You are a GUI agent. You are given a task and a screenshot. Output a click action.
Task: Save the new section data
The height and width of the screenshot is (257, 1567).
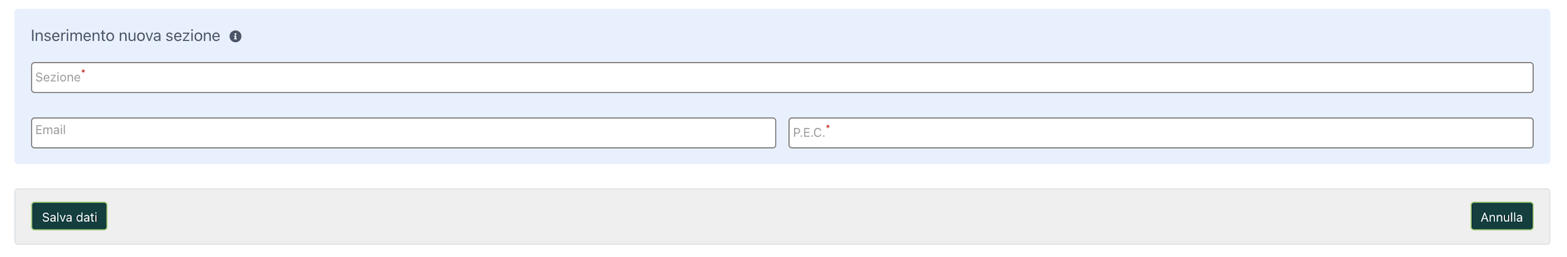tap(70, 216)
